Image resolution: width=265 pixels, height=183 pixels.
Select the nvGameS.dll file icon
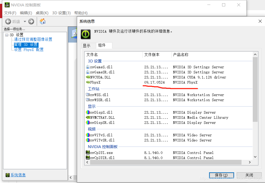(88, 67)
